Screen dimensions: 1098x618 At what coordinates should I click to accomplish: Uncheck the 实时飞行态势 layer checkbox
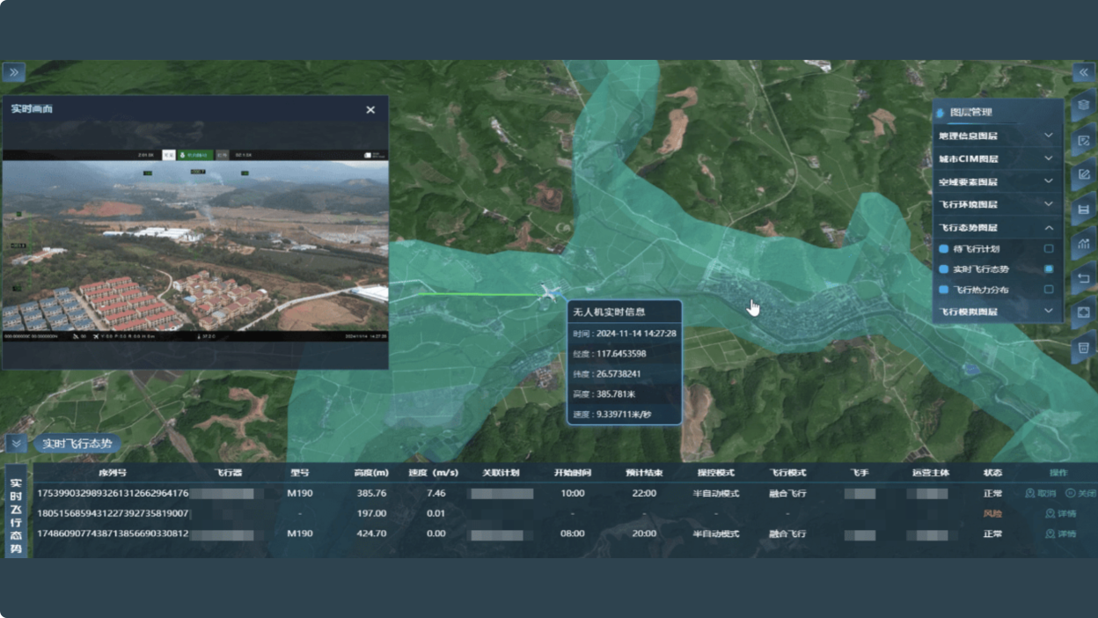1049,269
